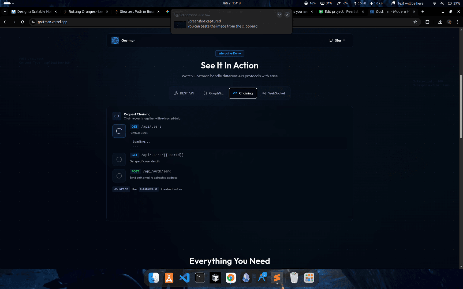Open Sublime Text from the dock

click(x=277, y=278)
